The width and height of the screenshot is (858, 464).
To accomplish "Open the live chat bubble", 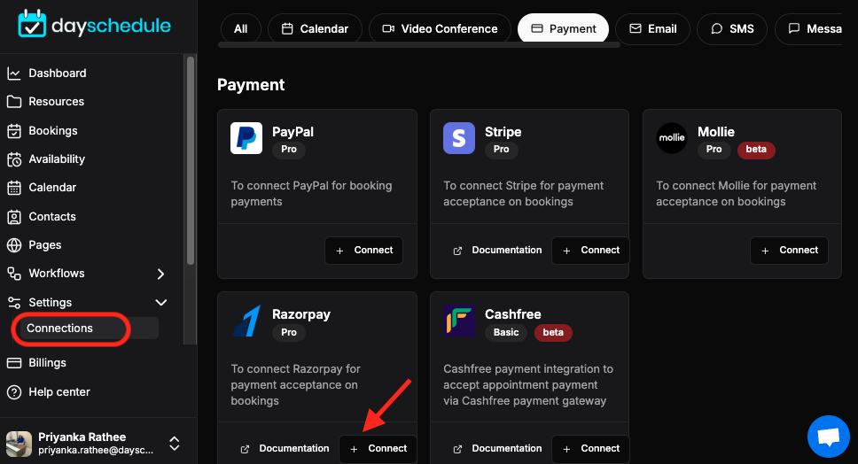I will click(829, 437).
